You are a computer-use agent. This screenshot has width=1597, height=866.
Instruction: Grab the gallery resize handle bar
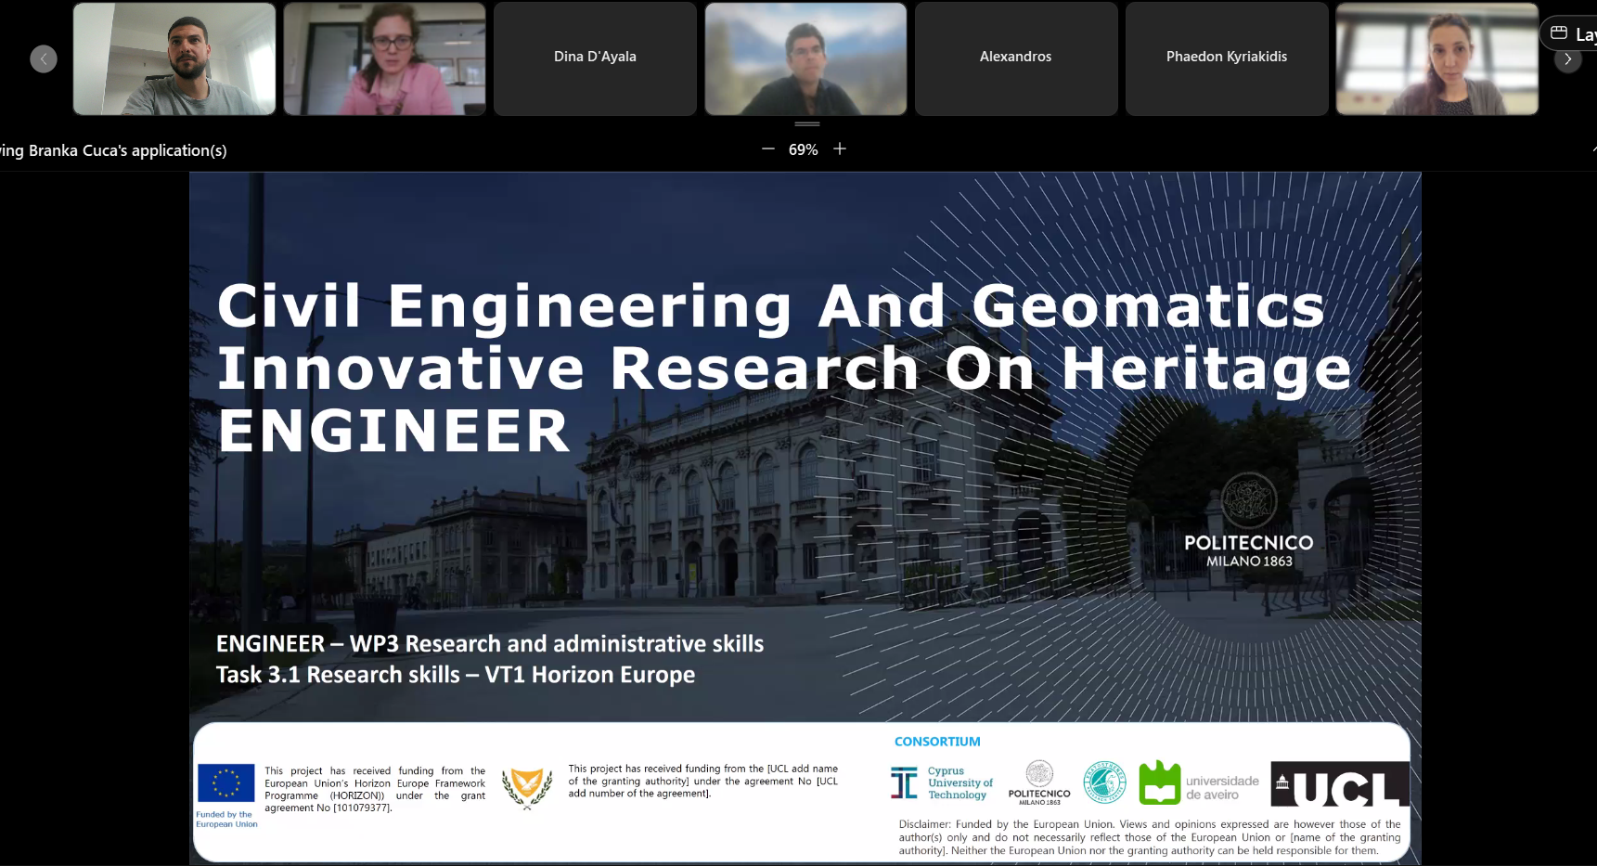click(x=806, y=123)
